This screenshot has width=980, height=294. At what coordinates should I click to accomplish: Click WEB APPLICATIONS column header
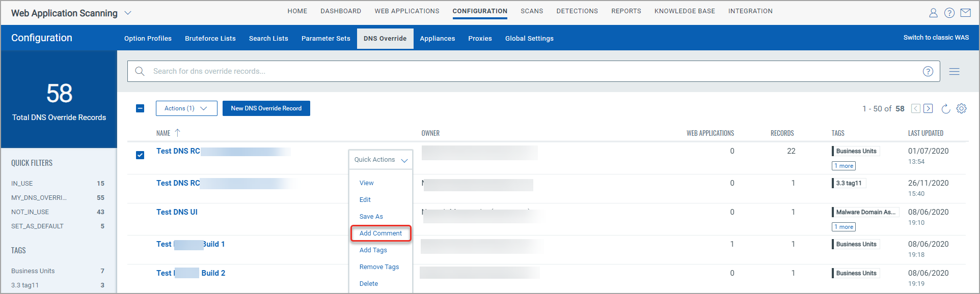click(710, 133)
